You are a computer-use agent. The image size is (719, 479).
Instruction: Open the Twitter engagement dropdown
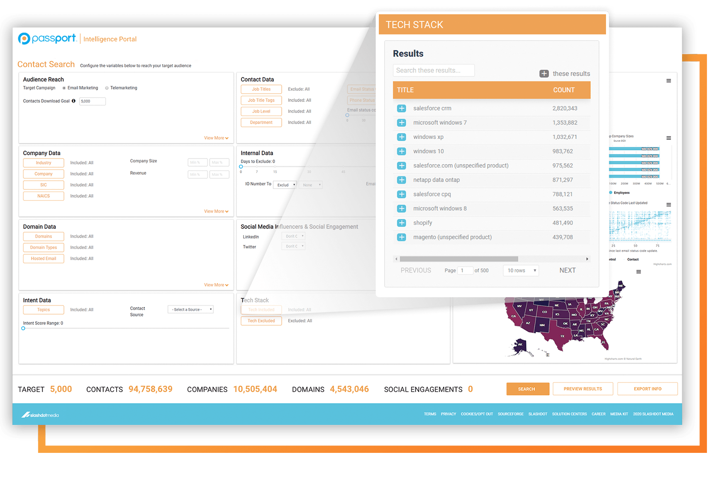293,246
